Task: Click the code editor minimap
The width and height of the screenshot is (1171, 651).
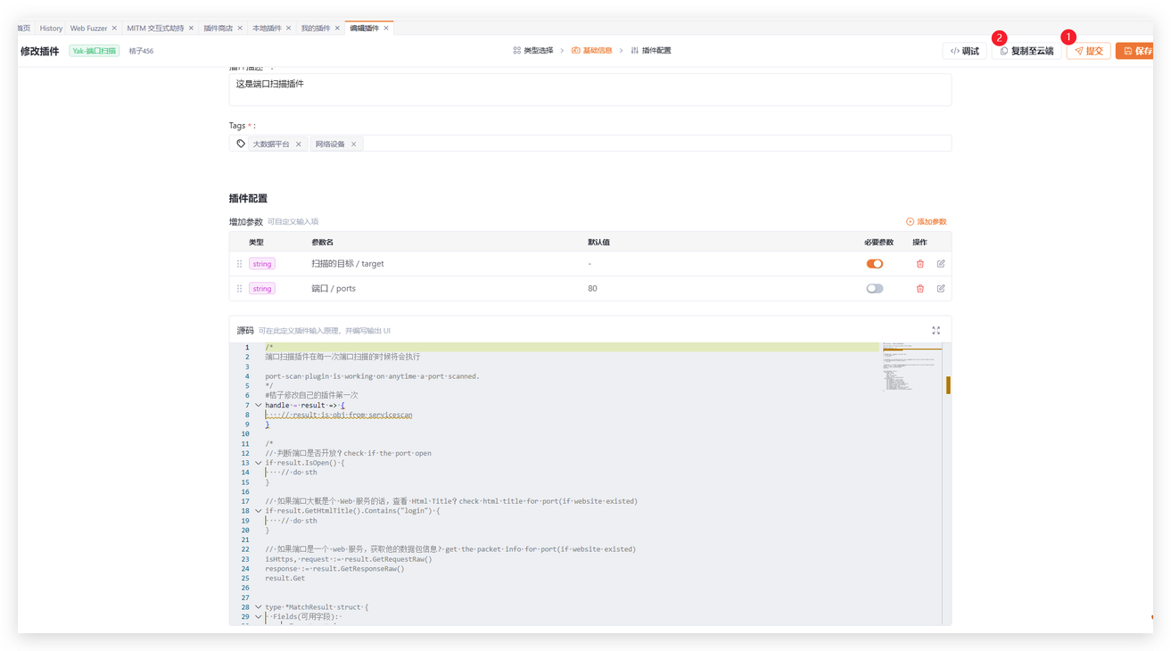Action: 911,366
